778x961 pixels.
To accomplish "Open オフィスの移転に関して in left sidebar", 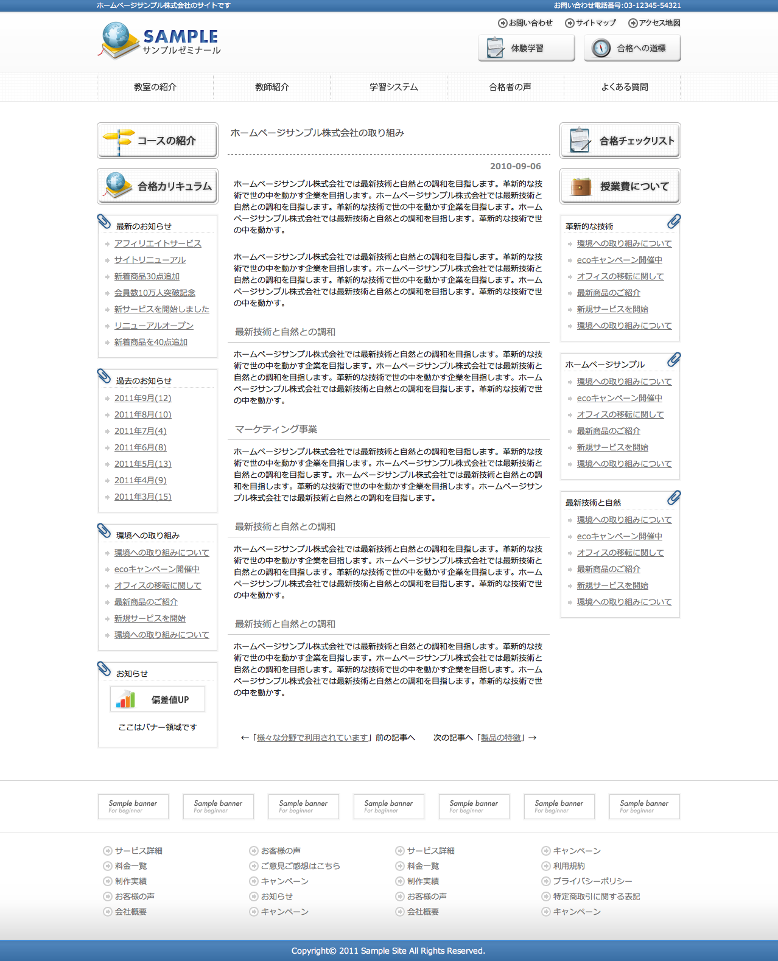I will tap(158, 585).
